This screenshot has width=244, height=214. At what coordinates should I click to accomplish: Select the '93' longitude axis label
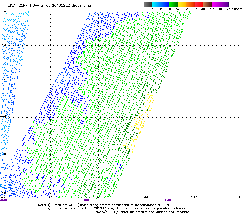coord(50,197)
